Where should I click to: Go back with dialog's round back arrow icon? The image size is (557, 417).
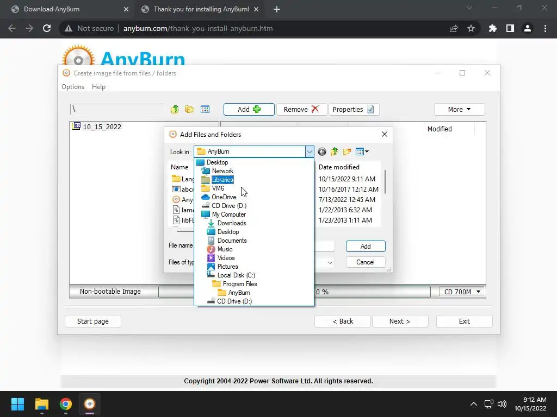tap(322, 152)
